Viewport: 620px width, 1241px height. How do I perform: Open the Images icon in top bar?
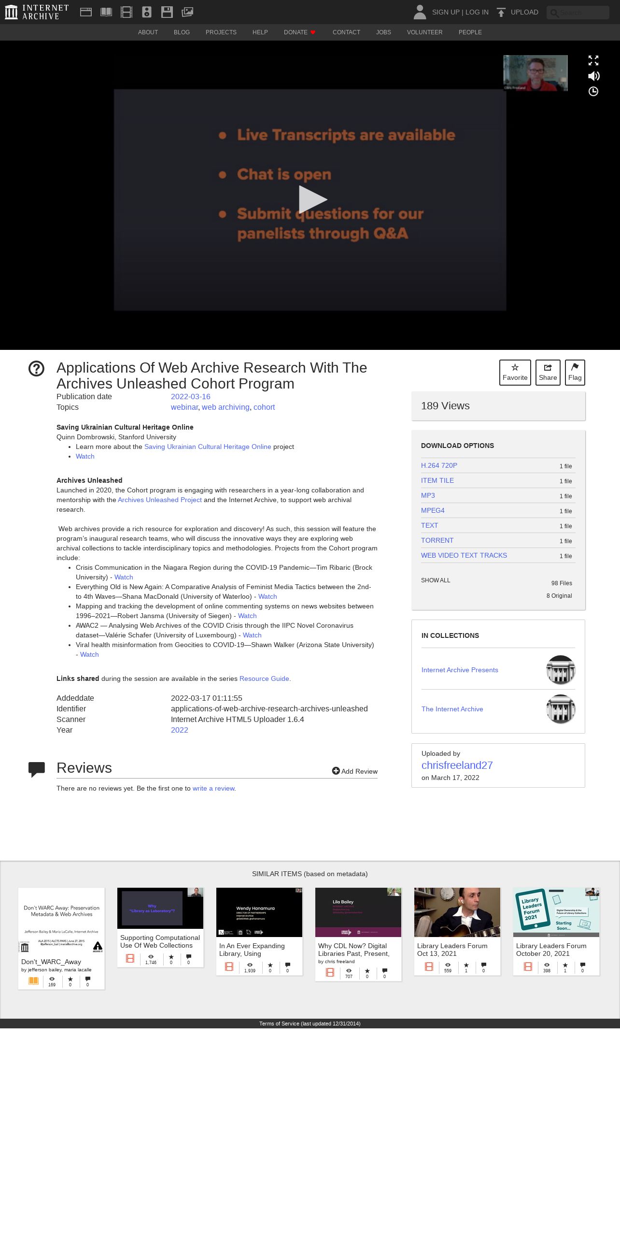click(187, 12)
